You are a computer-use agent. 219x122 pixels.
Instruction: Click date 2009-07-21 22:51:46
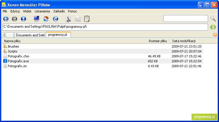pos(187,66)
